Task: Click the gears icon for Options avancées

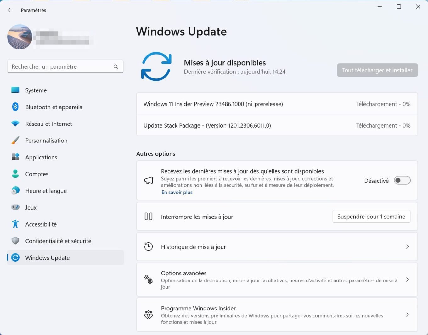Action: coord(149,279)
